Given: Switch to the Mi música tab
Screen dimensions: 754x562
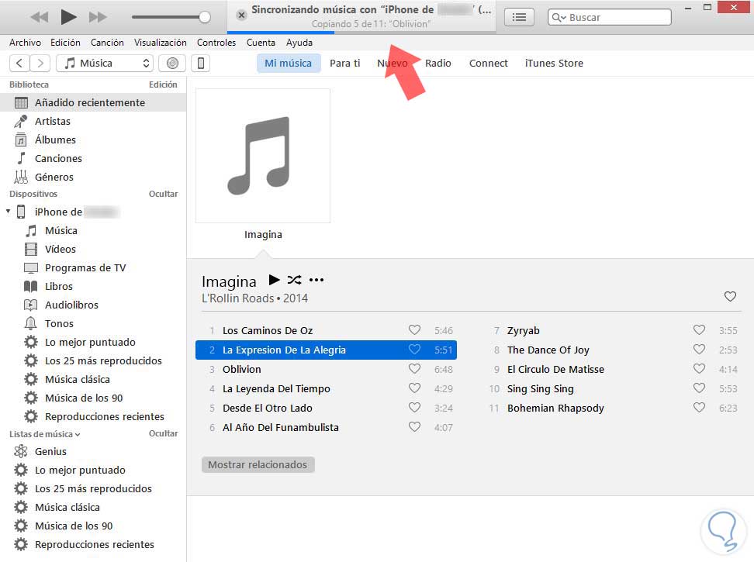Looking at the screenshot, I should [289, 64].
